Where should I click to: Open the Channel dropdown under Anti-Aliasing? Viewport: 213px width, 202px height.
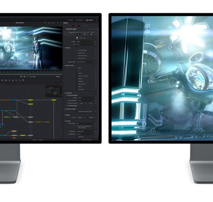[x=86, y=98]
